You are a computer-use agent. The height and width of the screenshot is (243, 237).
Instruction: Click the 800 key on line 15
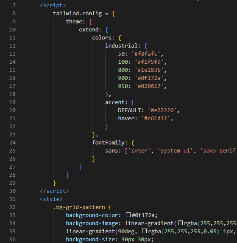pyautogui.click(x=123, y=70)
